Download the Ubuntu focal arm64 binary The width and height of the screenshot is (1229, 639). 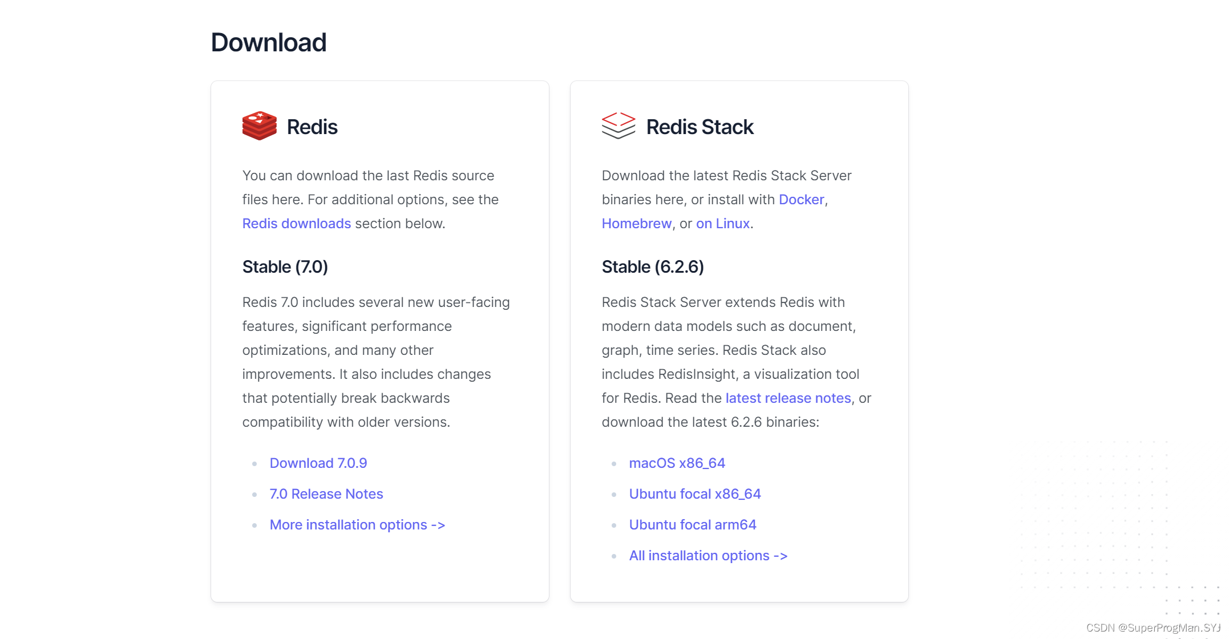(692, 525)
